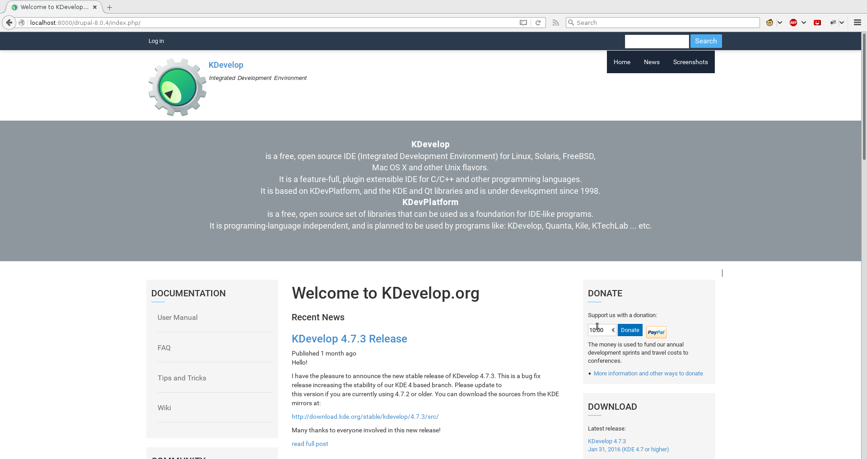Click the PayPal logo icon
Image resolution: width=867 pixels, height=459 pixels.
click(656, 332)
